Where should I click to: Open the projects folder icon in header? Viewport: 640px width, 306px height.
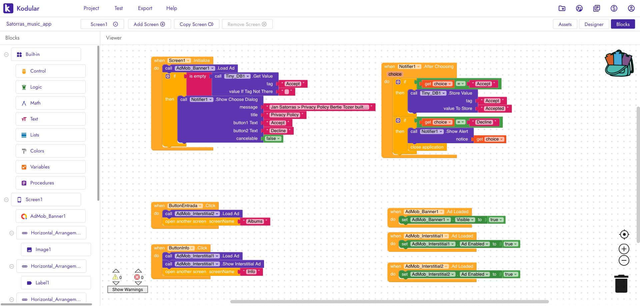tap(562, 8)
